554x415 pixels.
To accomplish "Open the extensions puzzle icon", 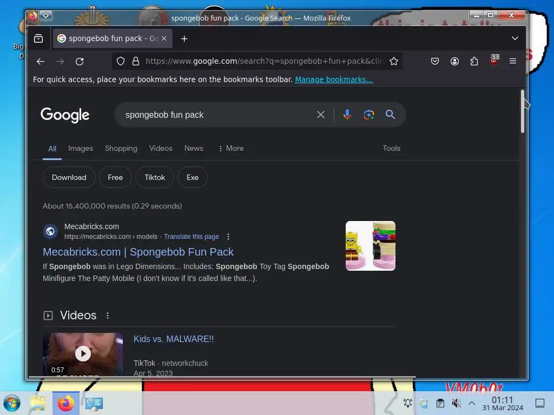I will (x=474, y=61).
